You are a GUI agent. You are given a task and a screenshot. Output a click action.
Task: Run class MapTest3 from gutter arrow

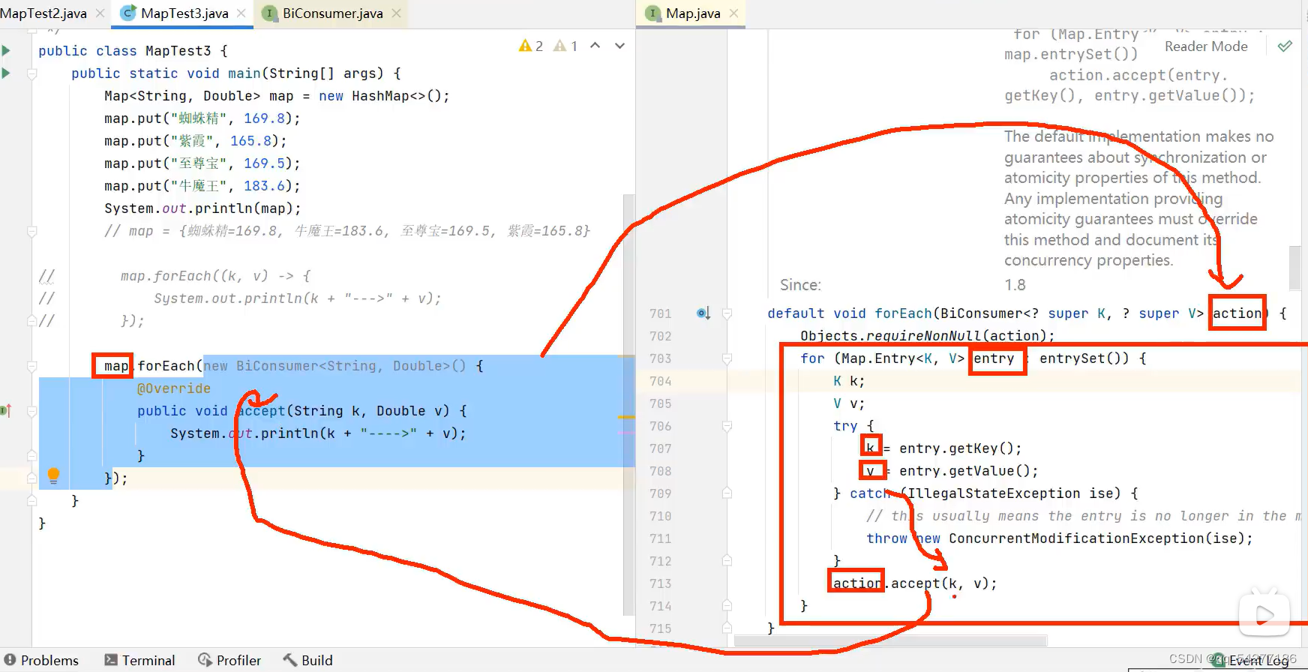6,51
